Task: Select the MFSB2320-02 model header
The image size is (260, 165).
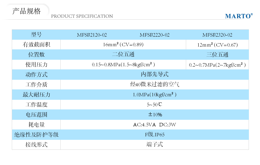Action: [x=217, y=35]
